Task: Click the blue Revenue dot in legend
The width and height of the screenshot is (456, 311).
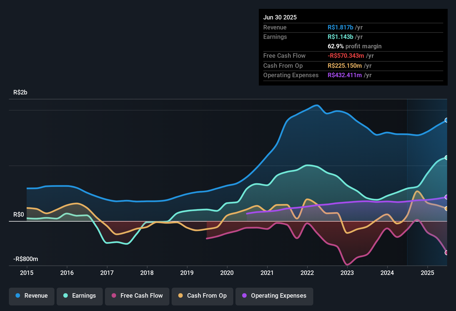Action: click(x=17, y=296)
